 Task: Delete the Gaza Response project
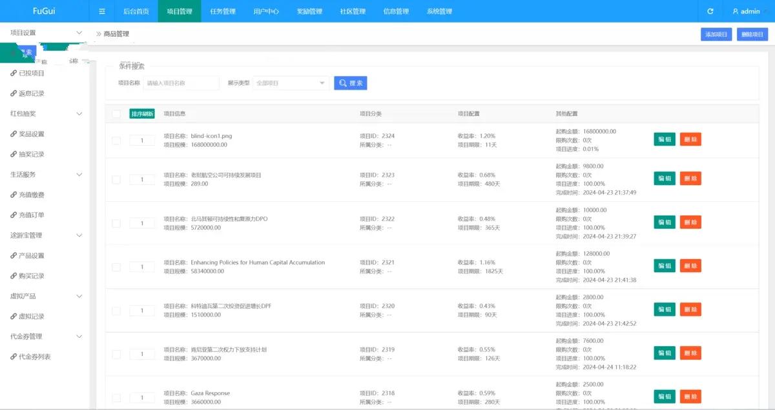690,396
